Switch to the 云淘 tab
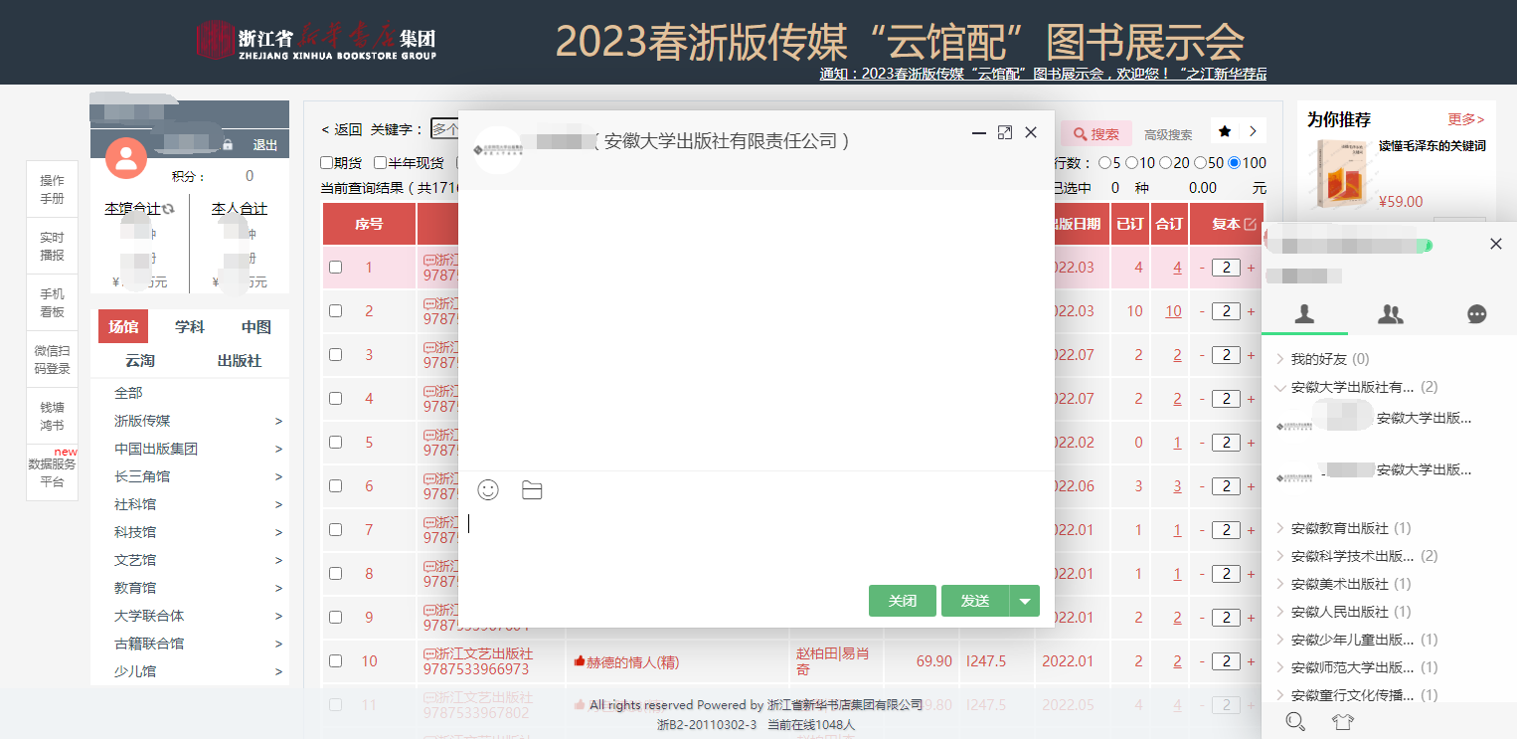 coord(140,360)
